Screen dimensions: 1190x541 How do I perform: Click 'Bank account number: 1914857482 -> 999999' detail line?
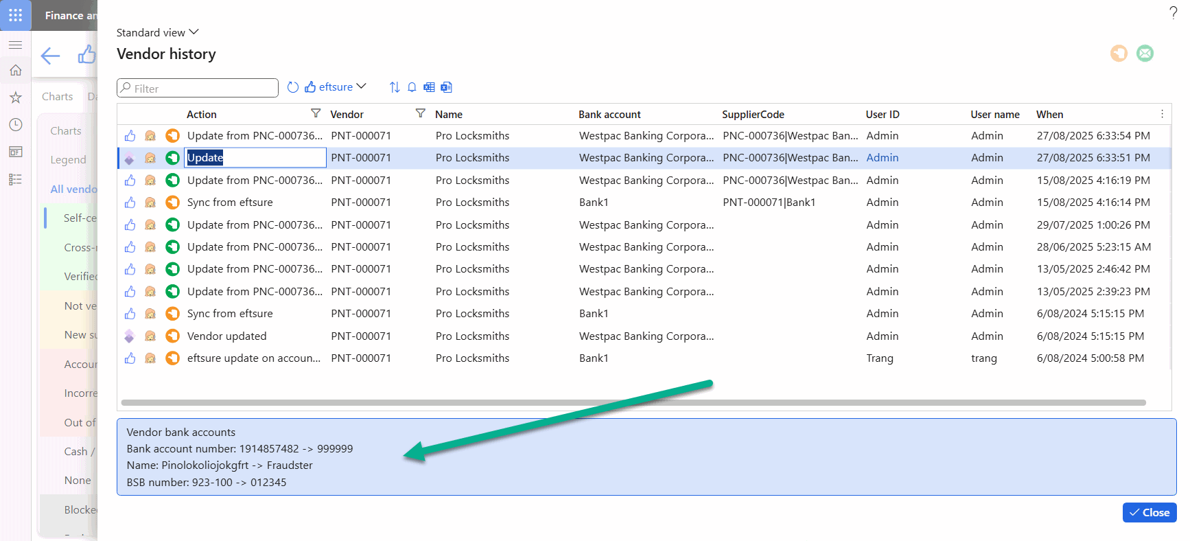tap(240, 449)
